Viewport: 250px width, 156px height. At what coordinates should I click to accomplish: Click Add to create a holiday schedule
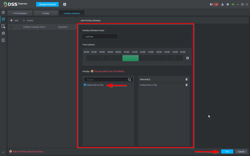pos(14,20)
